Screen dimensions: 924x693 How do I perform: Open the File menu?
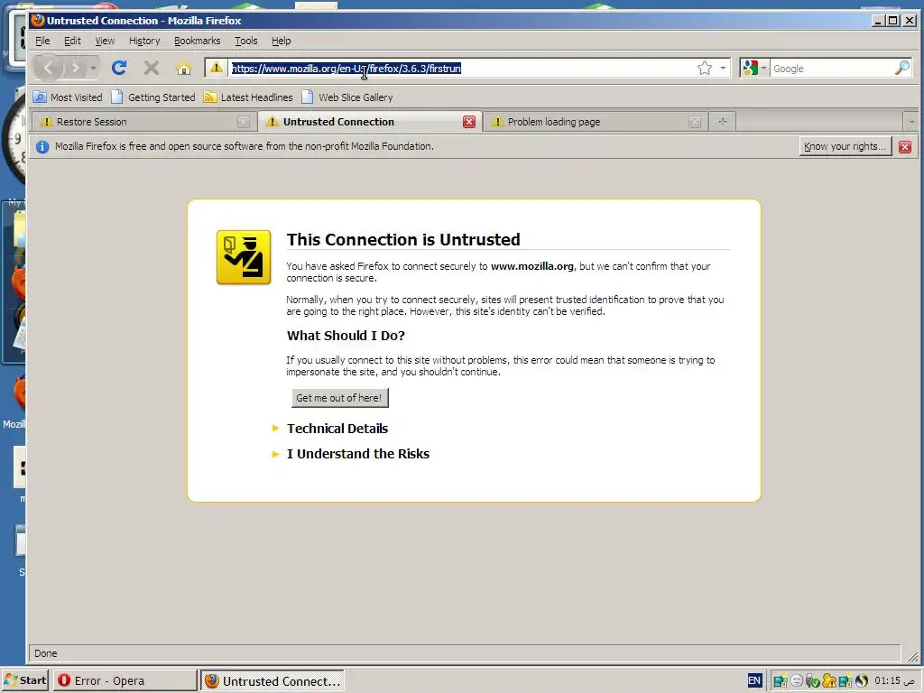[x=42, y=41]
